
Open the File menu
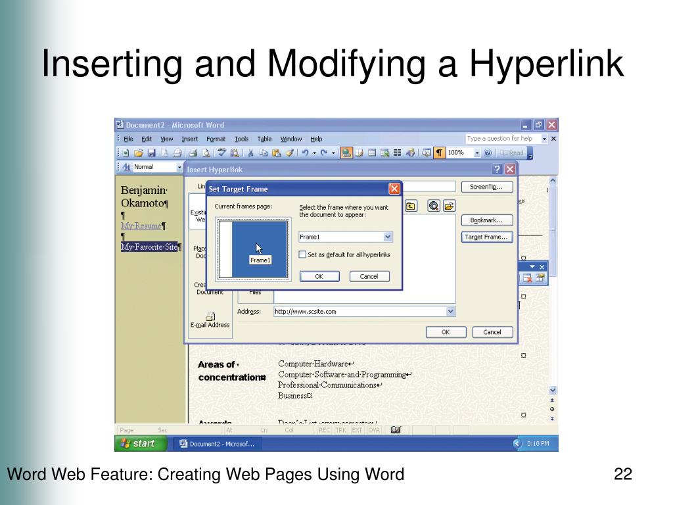(128, 139)
